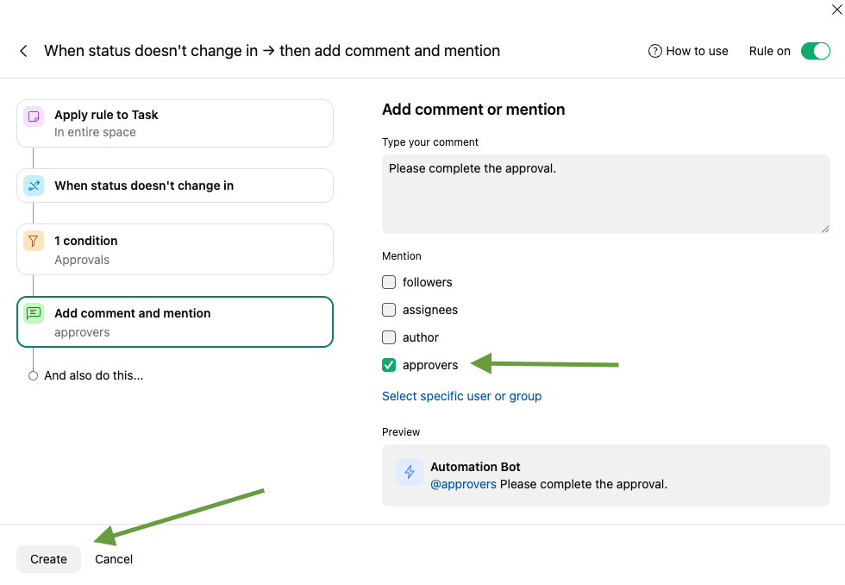Click the How to use help icon

click(655, 51)
